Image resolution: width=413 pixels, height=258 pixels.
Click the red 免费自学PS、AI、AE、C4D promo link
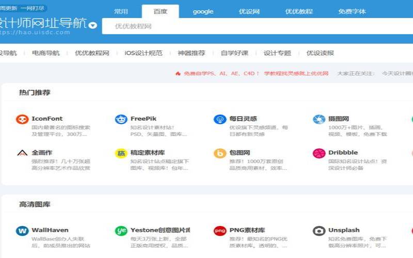click(221, 73)
